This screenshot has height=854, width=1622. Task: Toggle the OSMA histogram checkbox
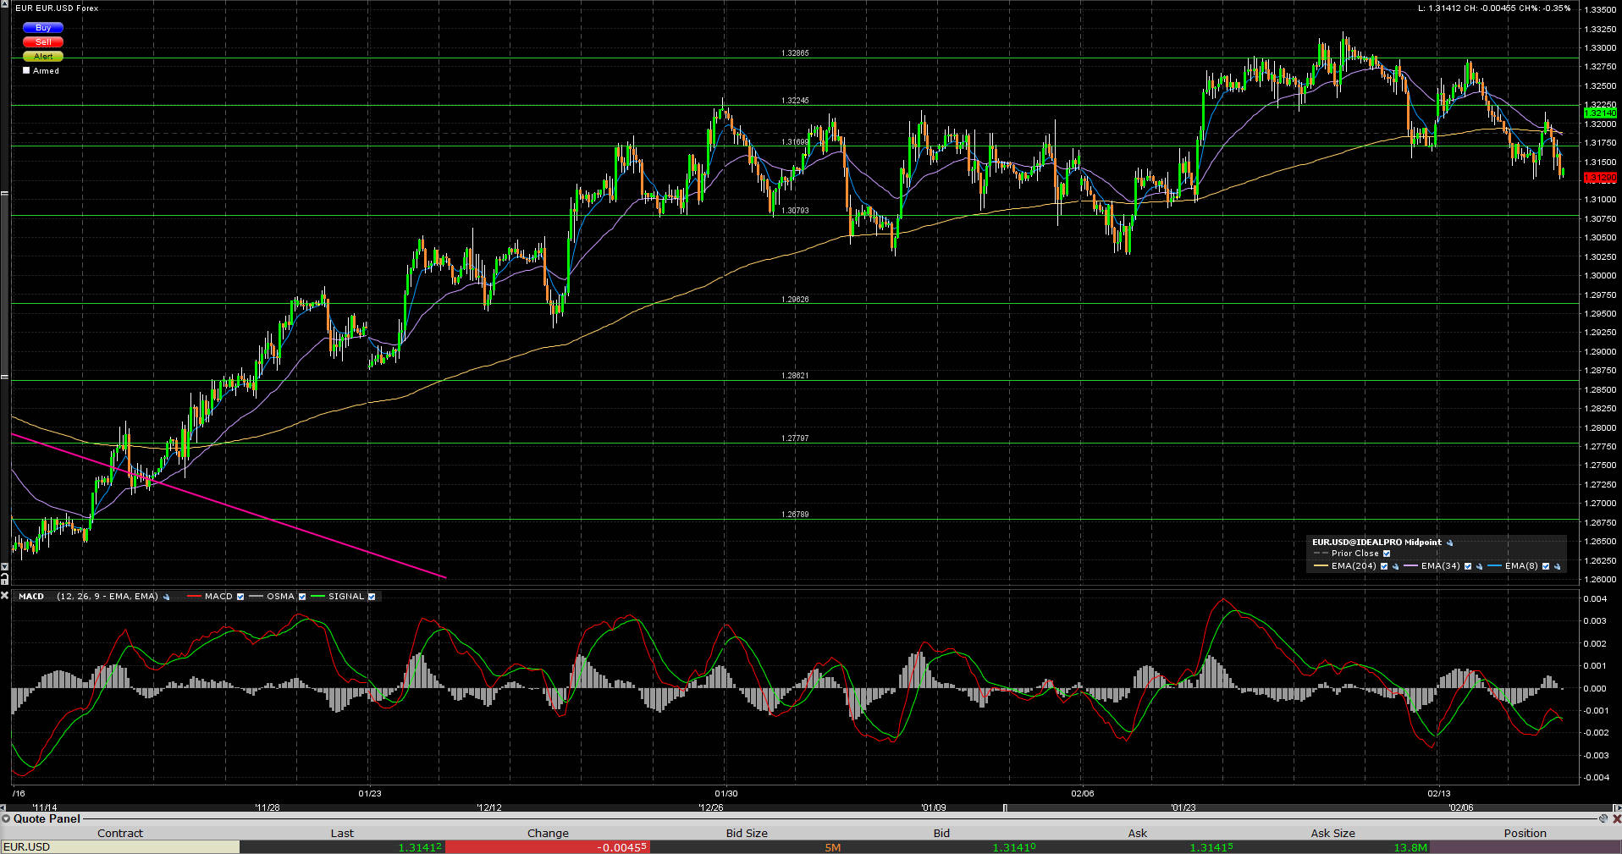(x=302, y=597)
